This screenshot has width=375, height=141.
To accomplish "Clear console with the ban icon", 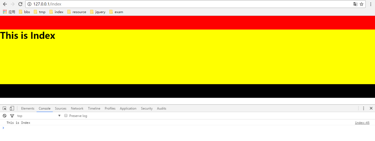I will [5, 116].
